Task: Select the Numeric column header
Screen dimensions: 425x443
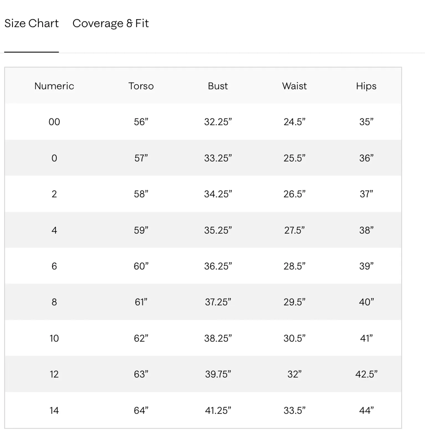Action: [x=54, y=86]
